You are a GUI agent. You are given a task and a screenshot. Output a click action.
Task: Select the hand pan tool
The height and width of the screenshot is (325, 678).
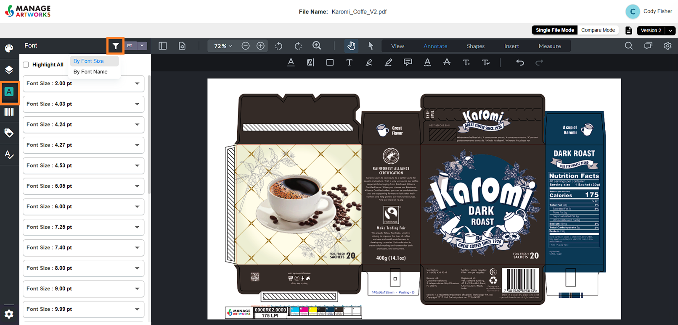(x=351, y=46)
